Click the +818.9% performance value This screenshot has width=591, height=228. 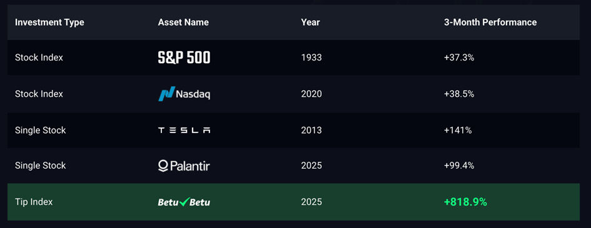click(465, 202)
